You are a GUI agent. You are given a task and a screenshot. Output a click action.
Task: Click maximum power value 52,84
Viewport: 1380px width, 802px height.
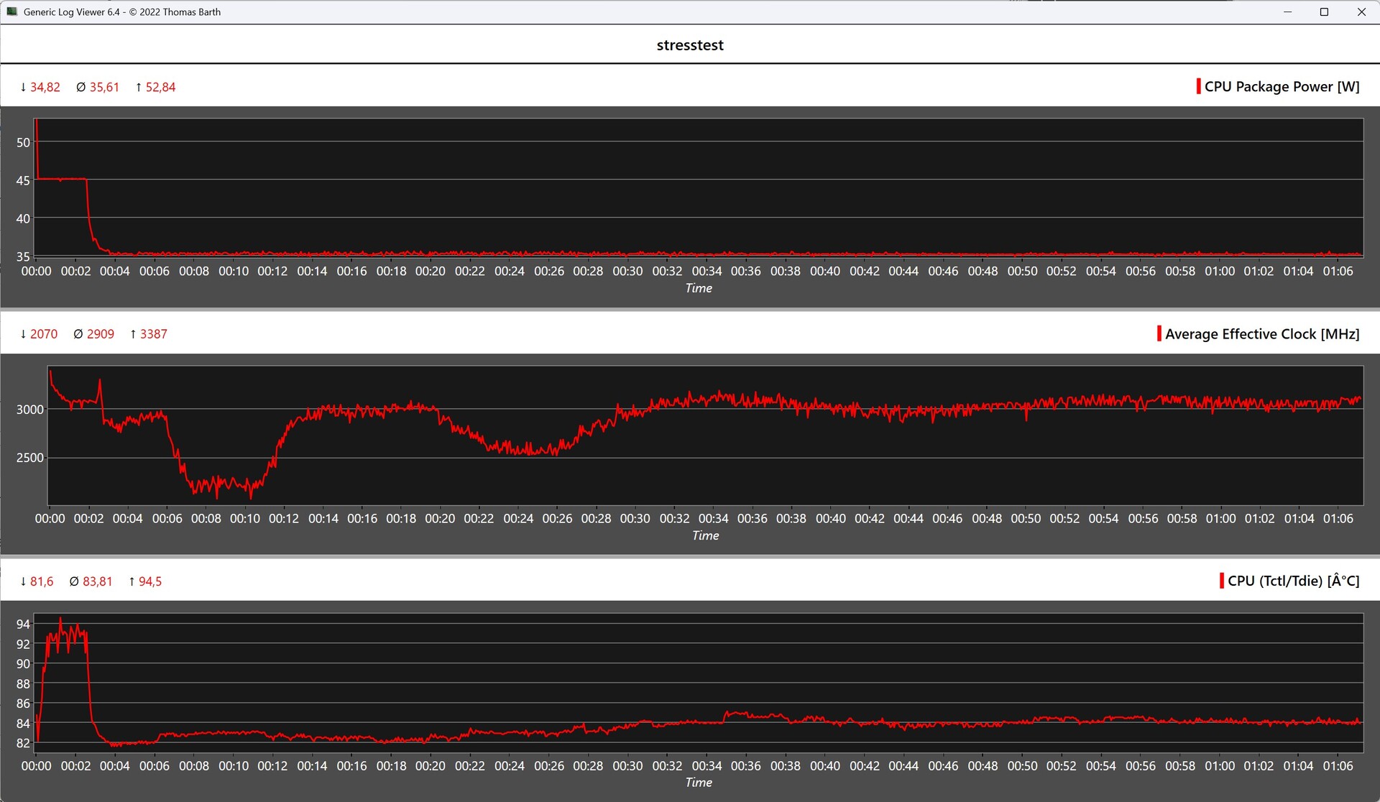click(160, 87)
